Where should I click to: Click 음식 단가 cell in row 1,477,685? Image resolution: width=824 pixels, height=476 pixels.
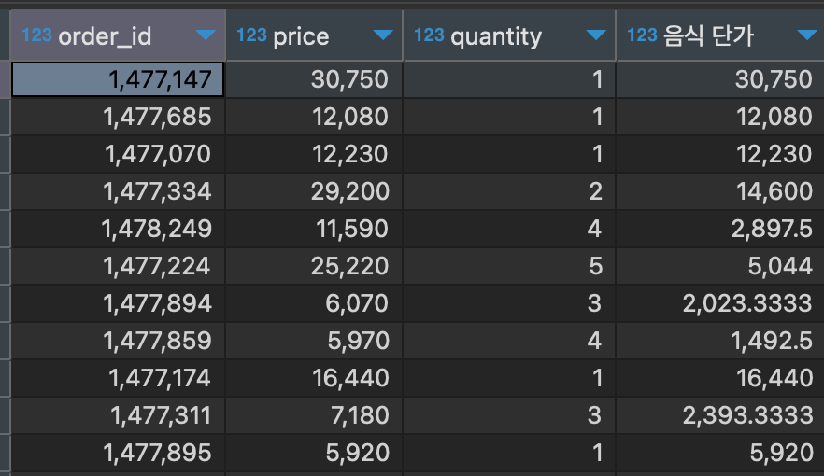pos(720,117)
